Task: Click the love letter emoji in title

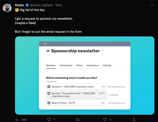Action: click(x=48, y=51)
